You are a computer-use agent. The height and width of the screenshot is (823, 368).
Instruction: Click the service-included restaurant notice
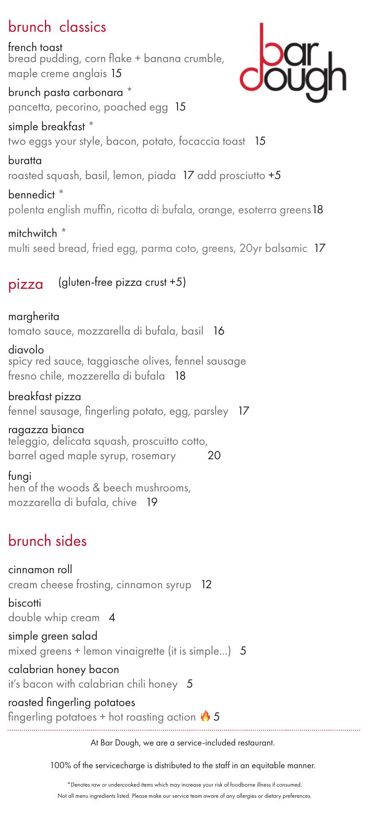(x=183, y=742)
